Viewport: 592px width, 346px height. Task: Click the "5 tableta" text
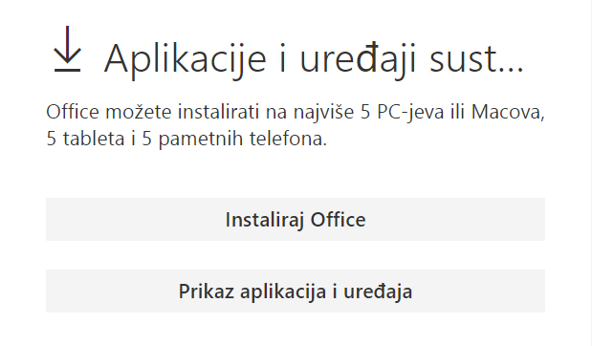click(x=85, y=139)
